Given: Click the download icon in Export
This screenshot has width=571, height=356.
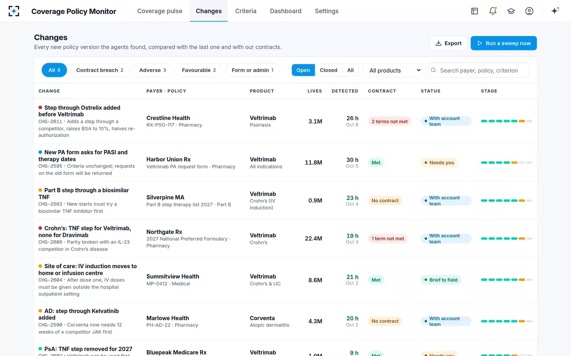Looking at the screenshot, I should click(439, 43).
